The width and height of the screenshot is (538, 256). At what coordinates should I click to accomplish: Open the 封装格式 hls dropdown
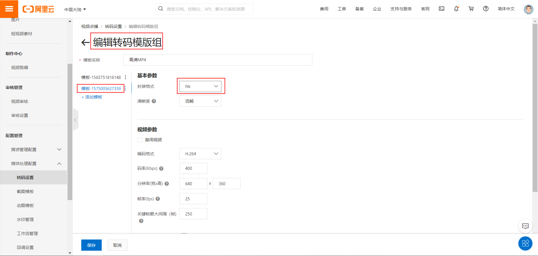pyautogui.click(x=200, y=86)
